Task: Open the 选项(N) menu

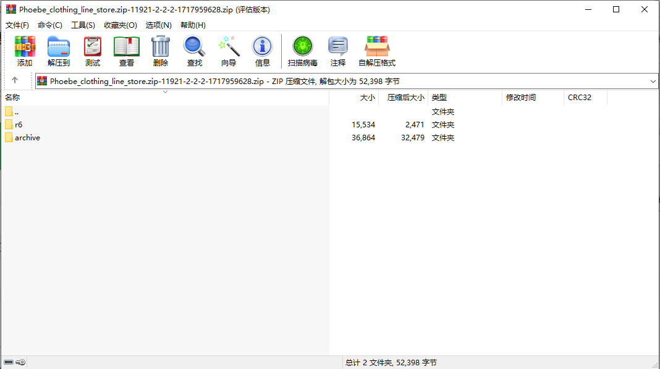Action: click(x=159, y=25)
